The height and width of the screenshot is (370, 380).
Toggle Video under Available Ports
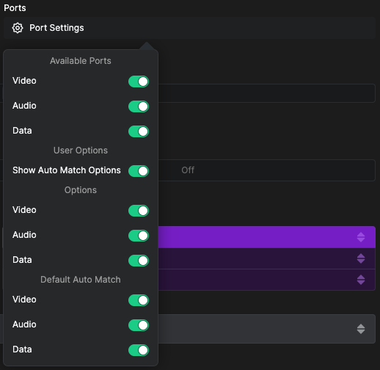pyautogui.click(x=139, y=81)
